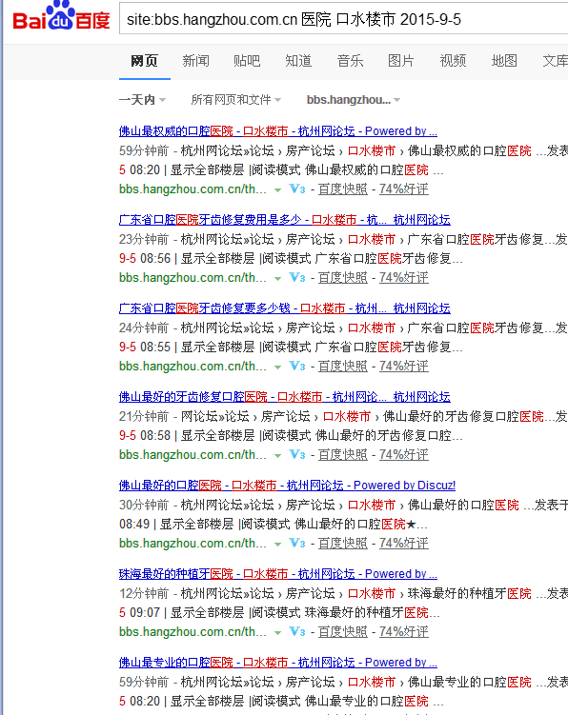Viewport: 568px width, 715px height.
Task: Click the '30分钟前' snippet text
Action: (144, 505)
